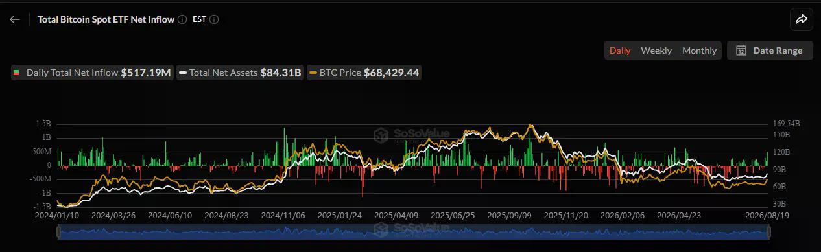
Task: Click the Total Bitcoin Spot ETF Net Inflow title
Action: [106, 19]
